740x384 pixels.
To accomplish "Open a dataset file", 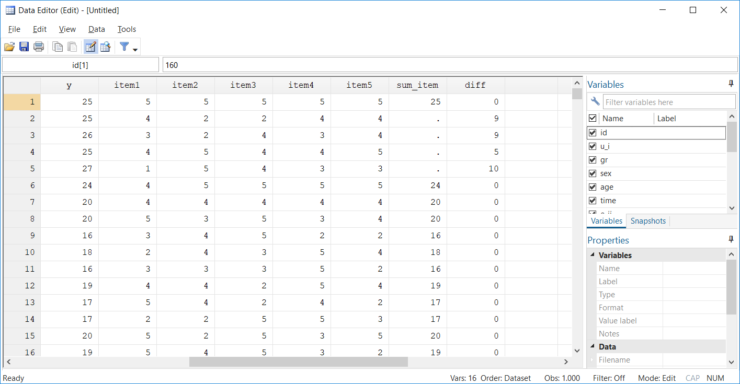I will (x=9, y=46).
